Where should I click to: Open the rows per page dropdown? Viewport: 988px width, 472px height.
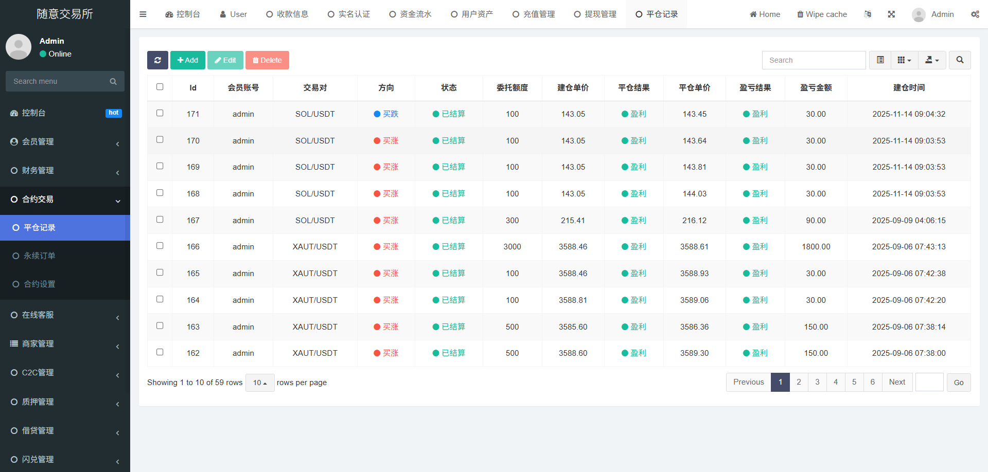coord(260,383)
